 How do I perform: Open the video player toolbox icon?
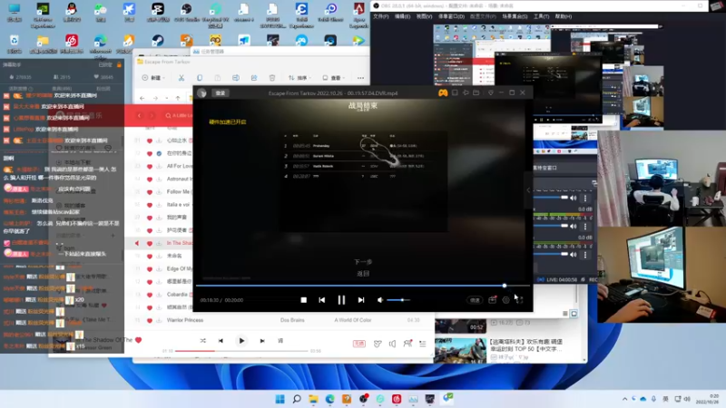pyautogui.click(x=492, y=300)
